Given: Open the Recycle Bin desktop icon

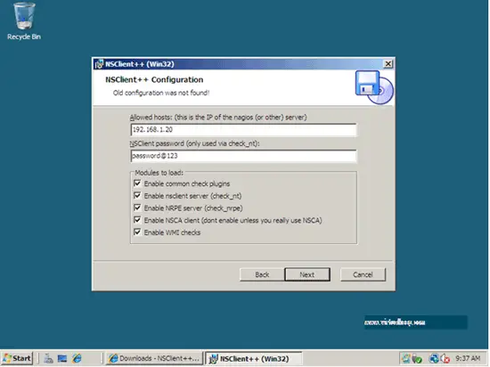Looking at the screenshot, I should [24, 21].
